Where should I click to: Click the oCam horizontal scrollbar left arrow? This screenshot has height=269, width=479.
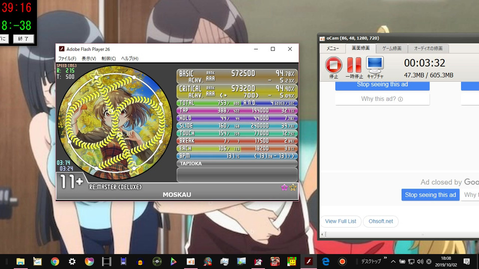coord(322,235)
